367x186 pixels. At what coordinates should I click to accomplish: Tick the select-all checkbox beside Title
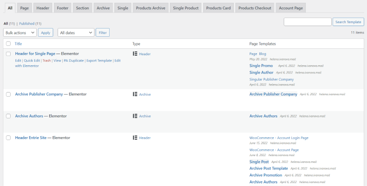8,43
